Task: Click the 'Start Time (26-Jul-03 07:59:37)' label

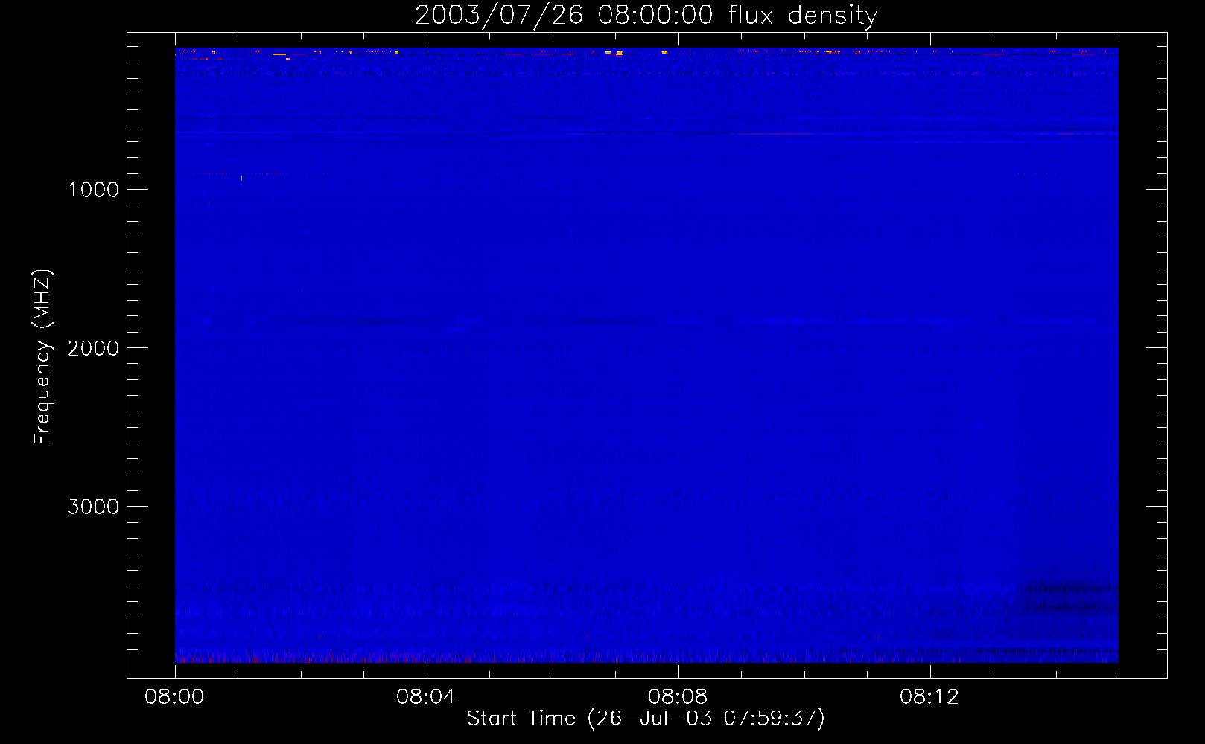Action: [646, 719]
